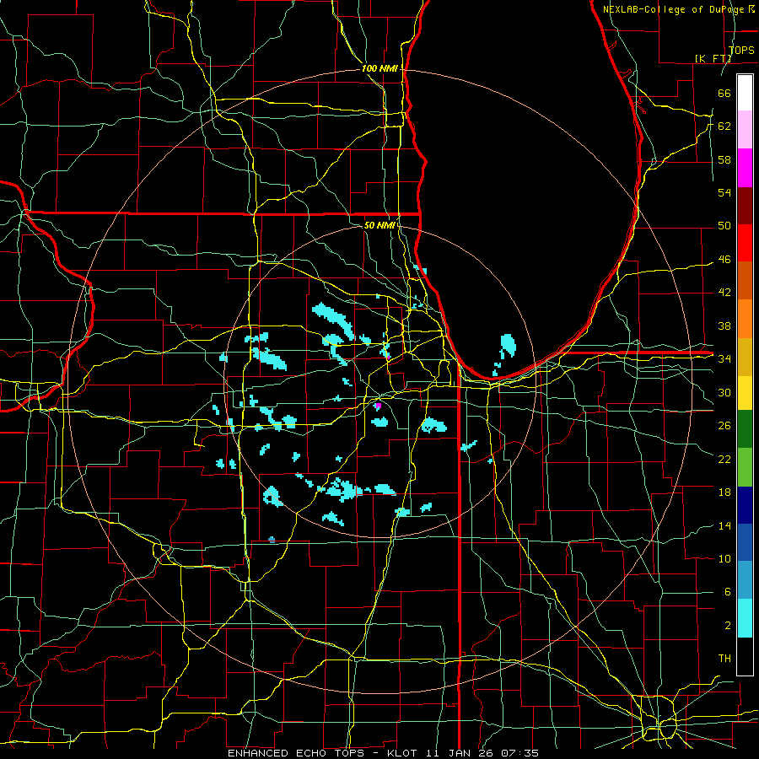Click the 50 legend value
759x759 pixels.
[x=724, y=225]
